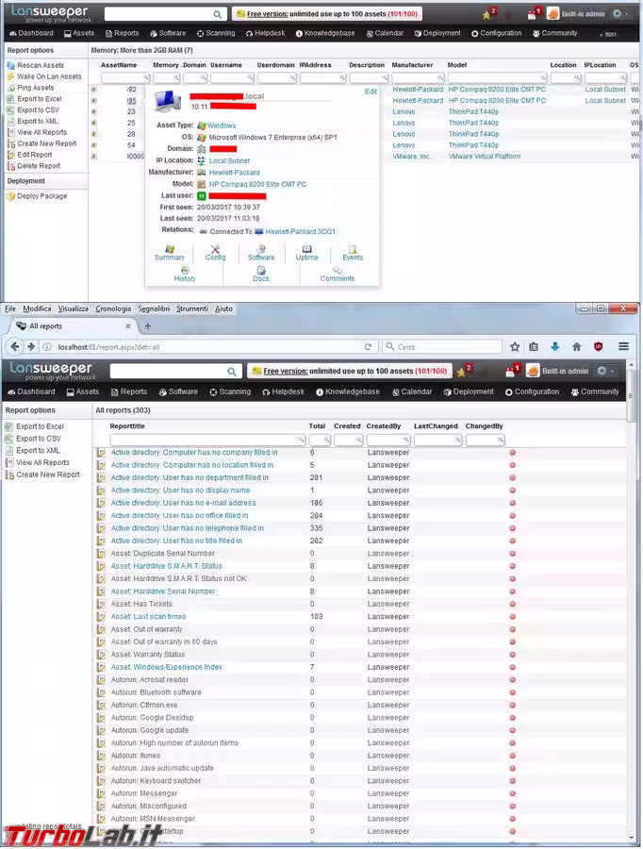Open the Summary icon in asset popup
This screenshot has width=643, height=849.
click(169, 252)
